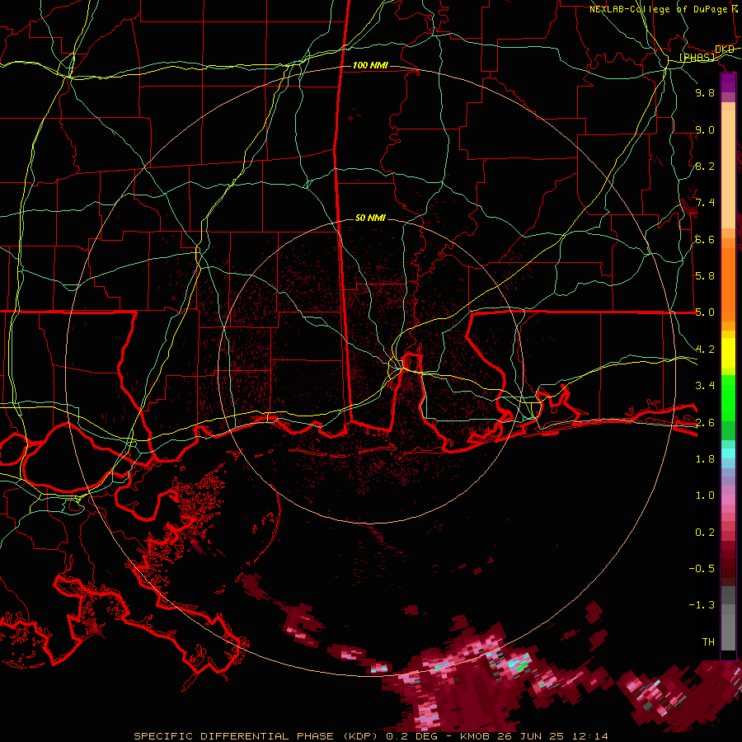Click the "9.8" color scale value
Screen dimensions: 742x742
tap(705, 92)
